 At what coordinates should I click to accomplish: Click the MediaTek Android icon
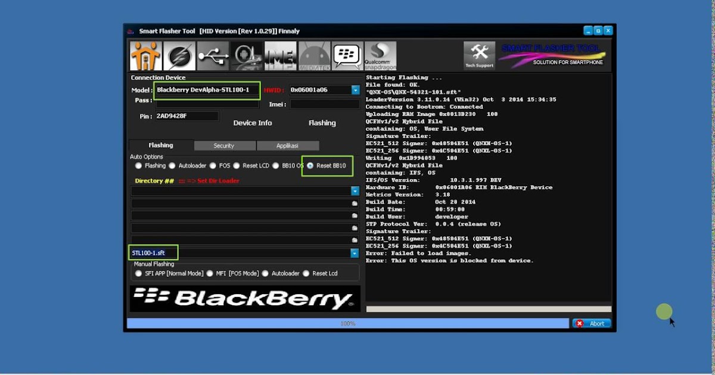click(313, 54)
